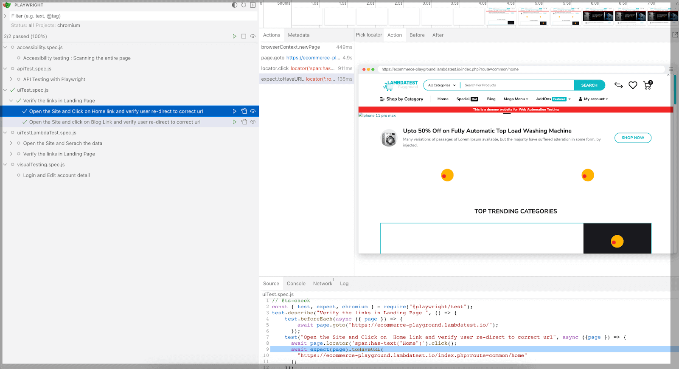Select the locator.click action row
Screen dimensions: 679x369
pos(307,68)
